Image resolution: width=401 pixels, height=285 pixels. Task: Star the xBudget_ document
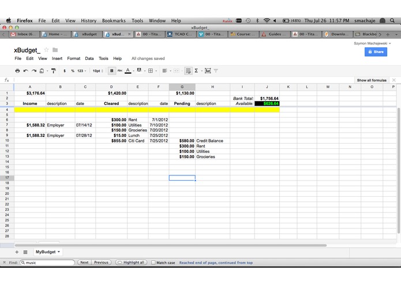point(46,50)
